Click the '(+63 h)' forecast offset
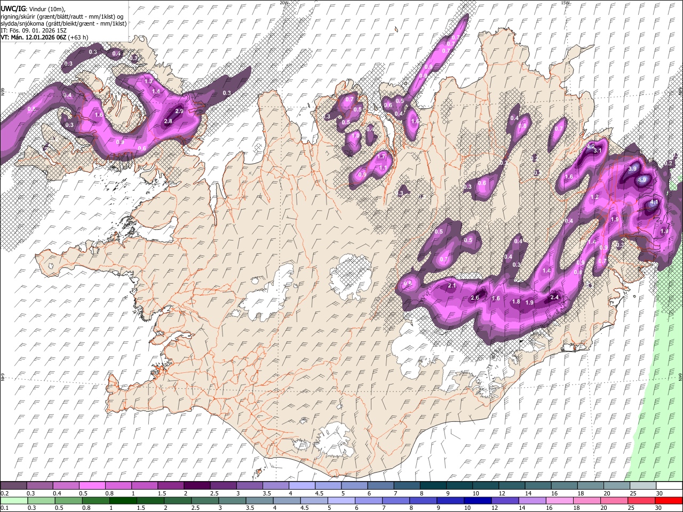The width and height of the screenshot is (683, 512). point(78,37)
